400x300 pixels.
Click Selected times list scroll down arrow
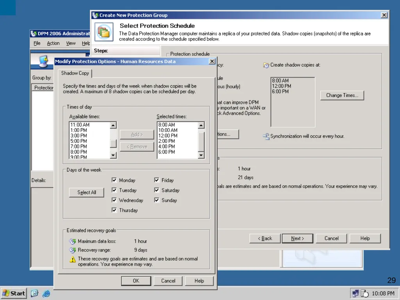tap(201, 155)
